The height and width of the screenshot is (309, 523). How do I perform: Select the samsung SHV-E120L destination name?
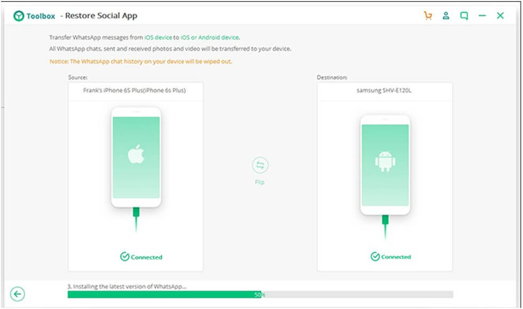(x=384, y=91)
